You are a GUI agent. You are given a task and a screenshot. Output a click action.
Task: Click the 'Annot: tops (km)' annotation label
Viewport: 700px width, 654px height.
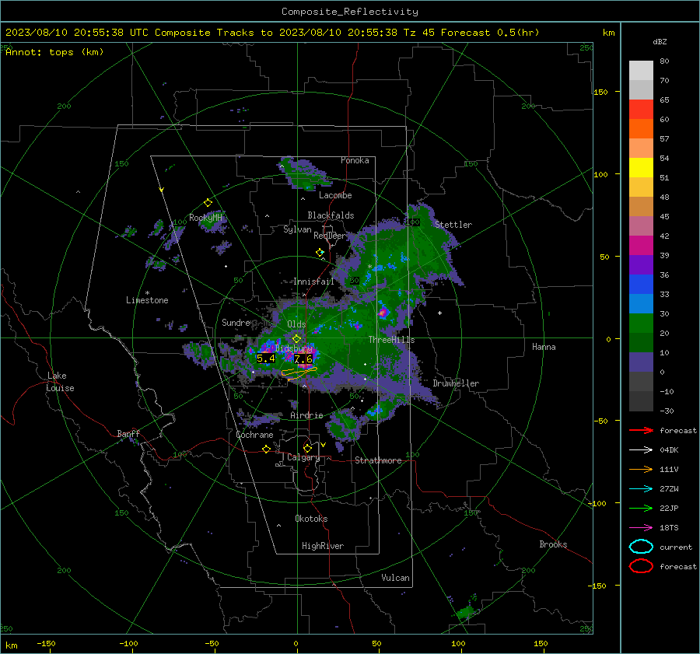point(54,52)
